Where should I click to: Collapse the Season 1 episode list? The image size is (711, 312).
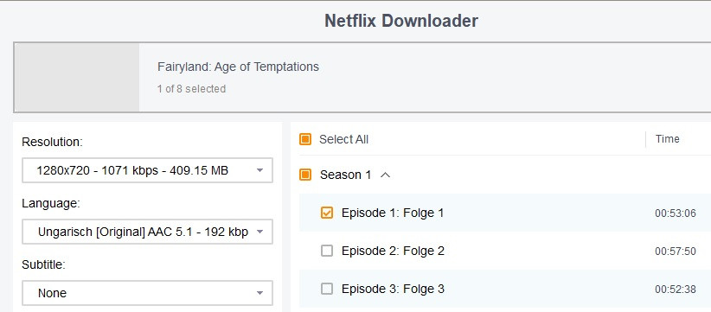pos(385,175)
